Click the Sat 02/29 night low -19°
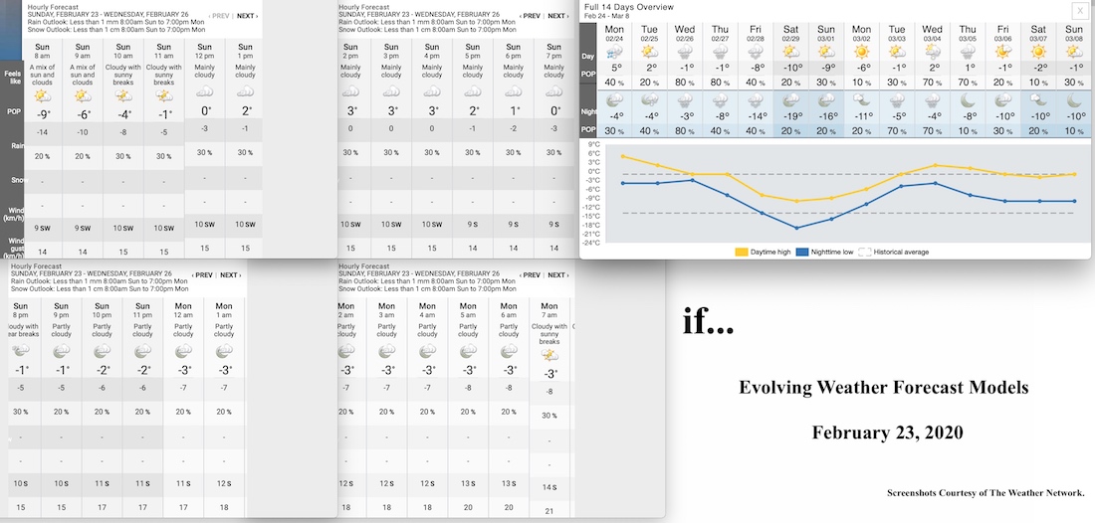 (791, 116)
